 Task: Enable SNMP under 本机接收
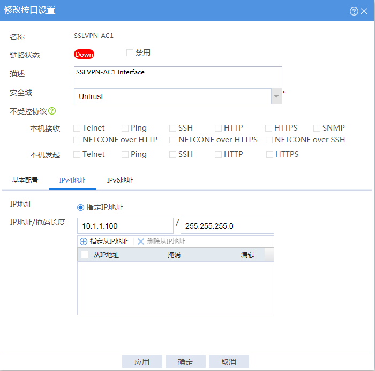(317, 128)
